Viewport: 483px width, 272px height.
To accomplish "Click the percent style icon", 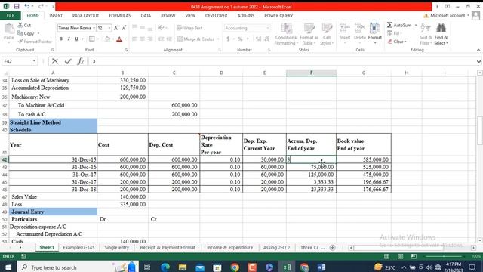I will pyautogui.click(x=240, y=39).
